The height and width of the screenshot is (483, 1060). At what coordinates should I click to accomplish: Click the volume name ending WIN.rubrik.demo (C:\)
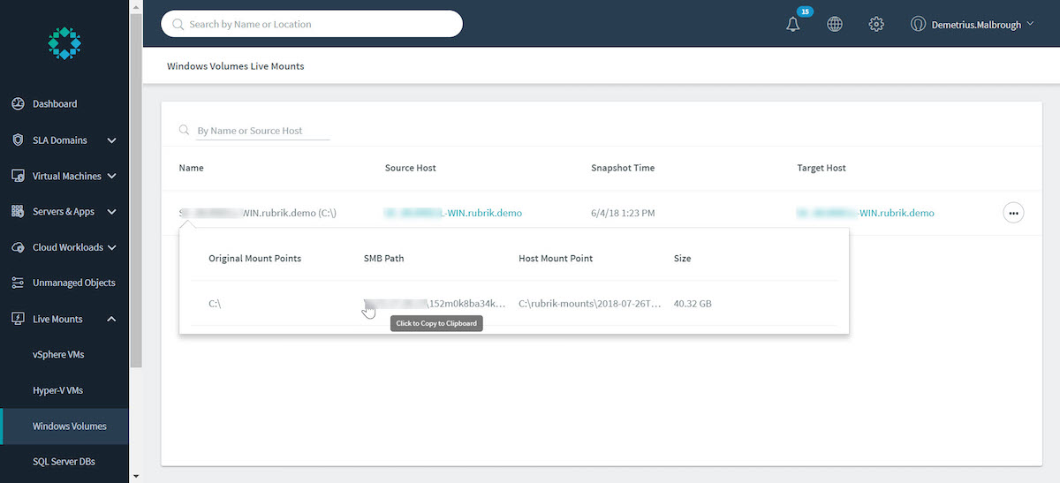click(258, 213)
